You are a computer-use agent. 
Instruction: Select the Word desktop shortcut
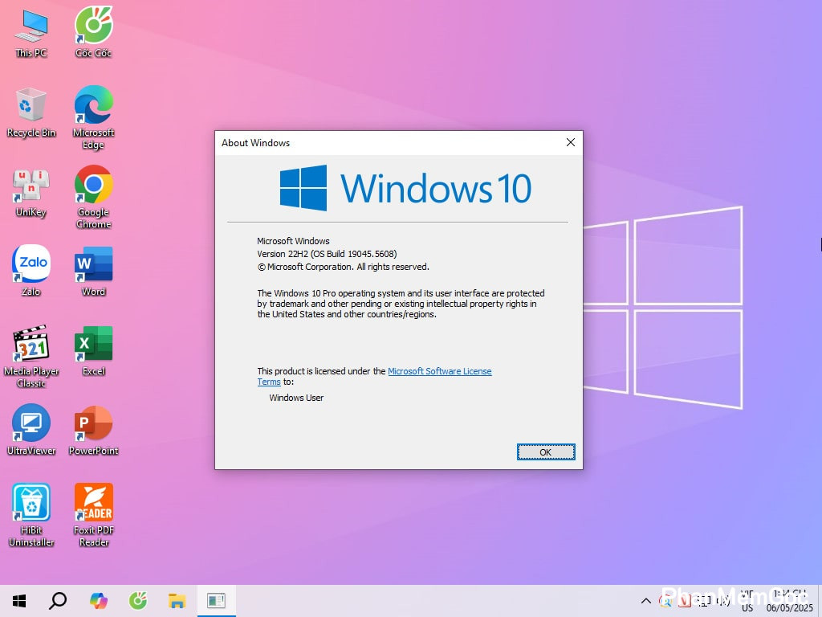pyautogui.click(x=93, y=264)
